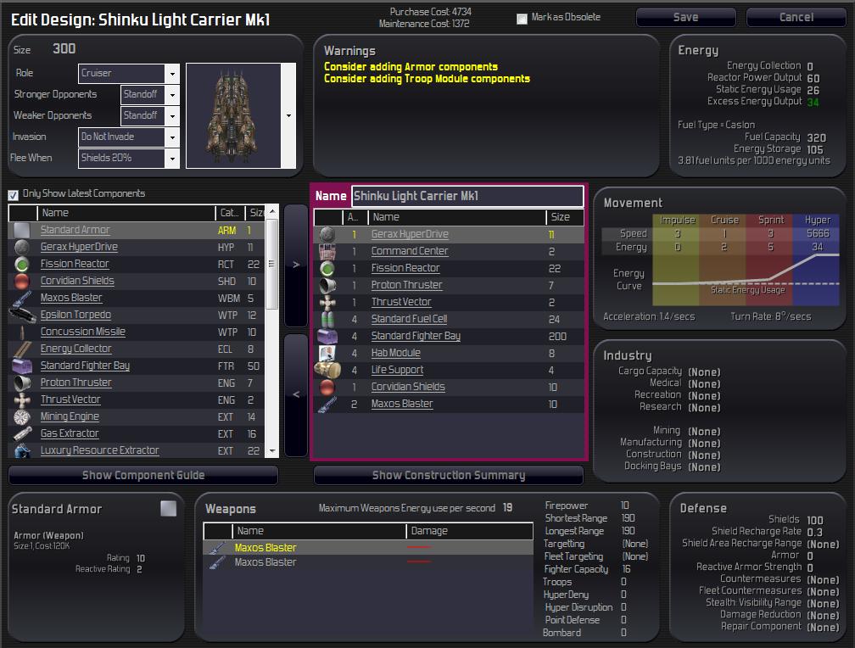Open the Role dropdown showing Cruiser
The image size is (855, 648).
point(172,73)
